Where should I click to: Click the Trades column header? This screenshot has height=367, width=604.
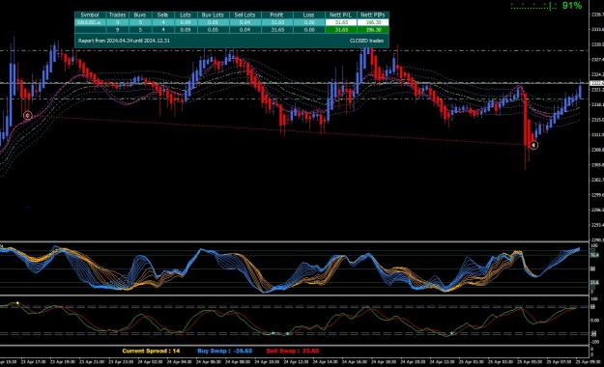point(117,15)
